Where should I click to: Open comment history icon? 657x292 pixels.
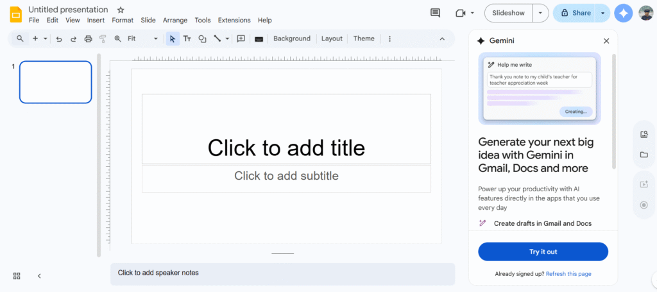pos(436,13)
